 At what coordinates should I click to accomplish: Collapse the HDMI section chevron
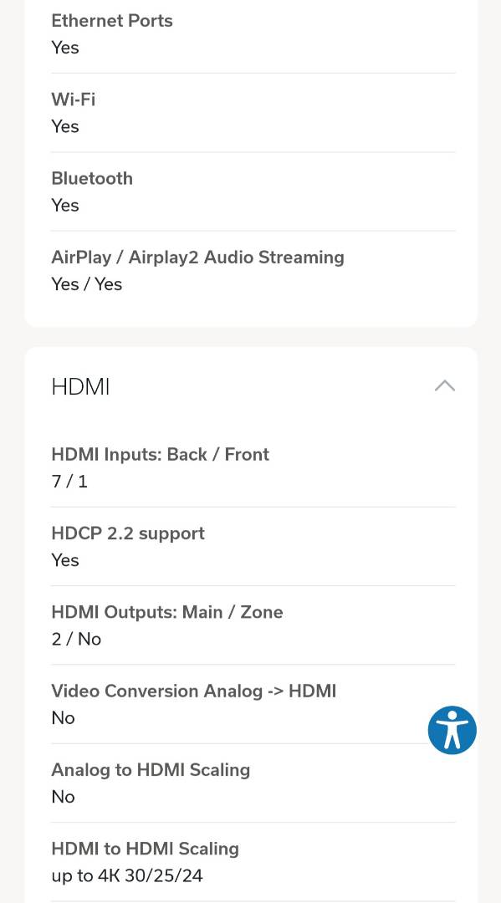(x=445, y=385)
